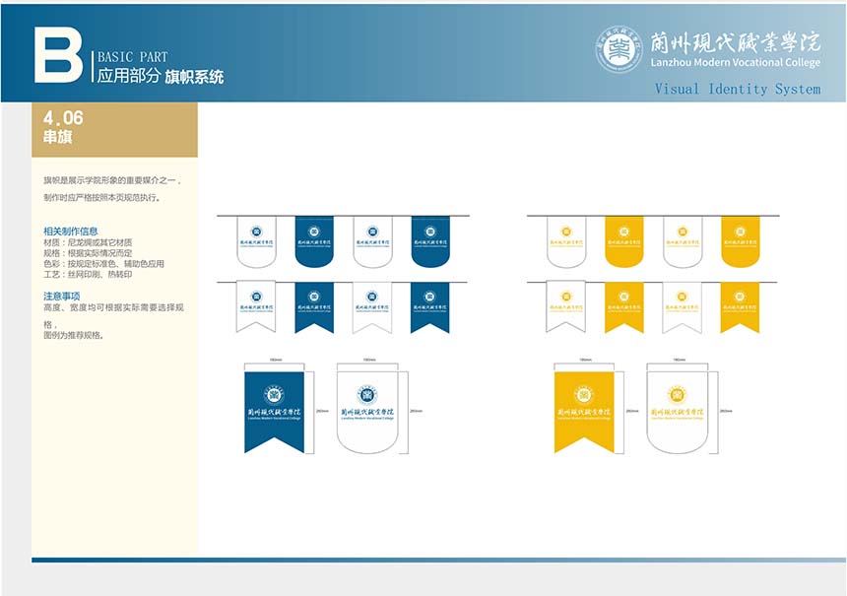The width and height of the screenshot is (847, 596).
Task: Click the tan 4.06 串旗 section heading
Action: click(114, 129)
